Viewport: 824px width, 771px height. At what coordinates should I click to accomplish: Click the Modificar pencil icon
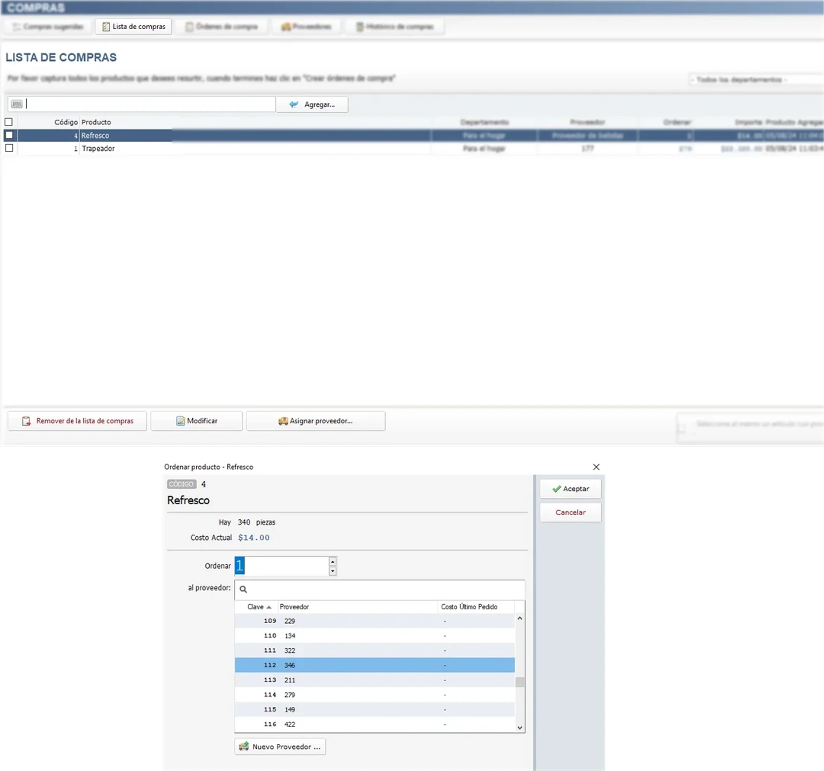[x=180, y=421]
